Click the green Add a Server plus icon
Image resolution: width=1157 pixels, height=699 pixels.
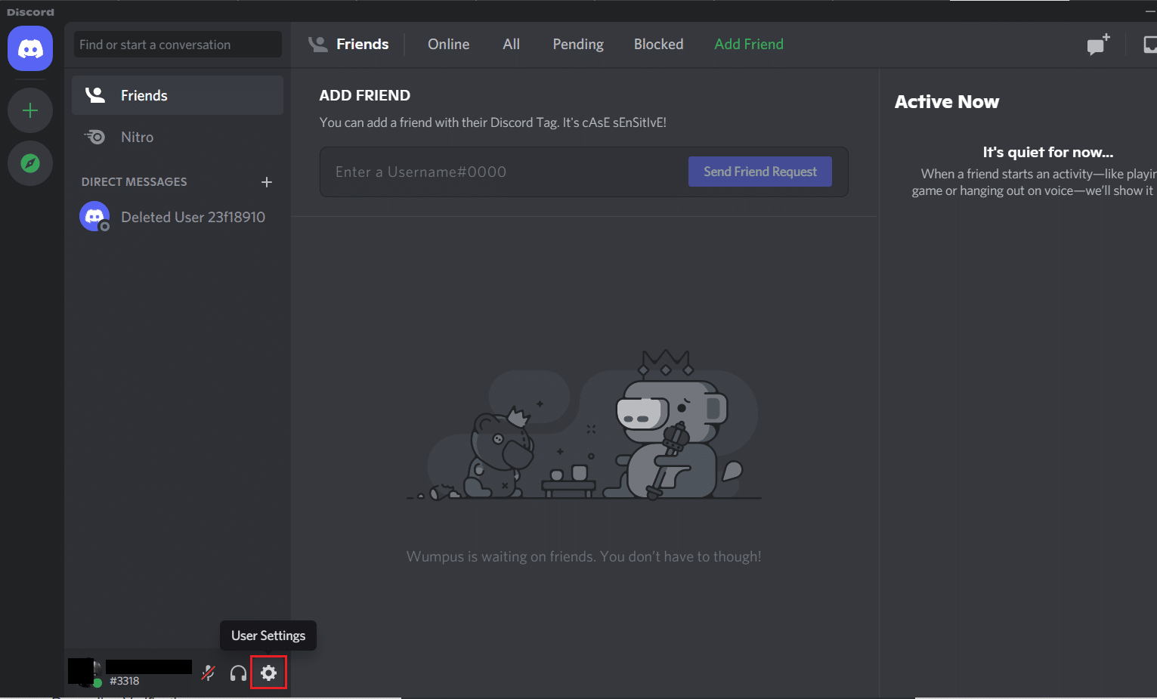tap(29, 110)
